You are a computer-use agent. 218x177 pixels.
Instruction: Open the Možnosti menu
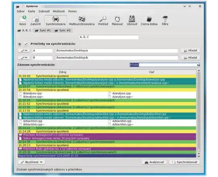tap(59, 11)
